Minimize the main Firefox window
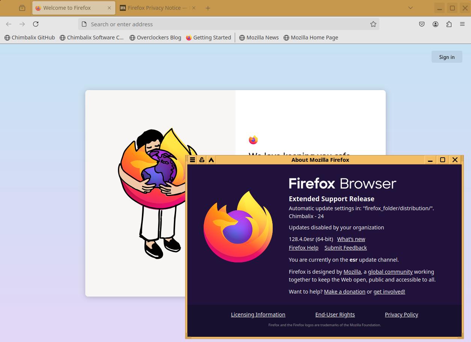The height and width of the screenshot is (342, 471). click(440, 8)
